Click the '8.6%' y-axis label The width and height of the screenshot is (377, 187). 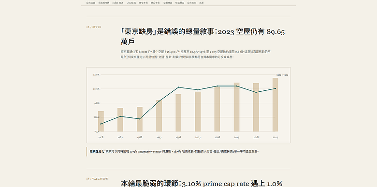coord(96,117)
